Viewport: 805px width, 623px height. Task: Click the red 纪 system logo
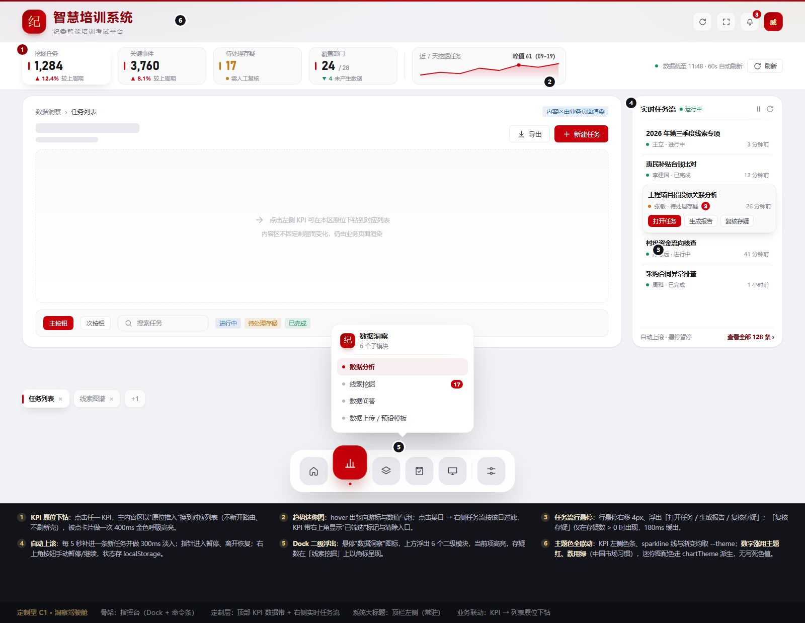point(34,22)
